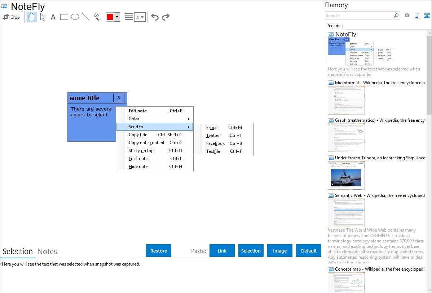Click the 'Microformat - Wikipedia' title text
This screenshot has width=432, height=293.
click(x=380, y=83)
